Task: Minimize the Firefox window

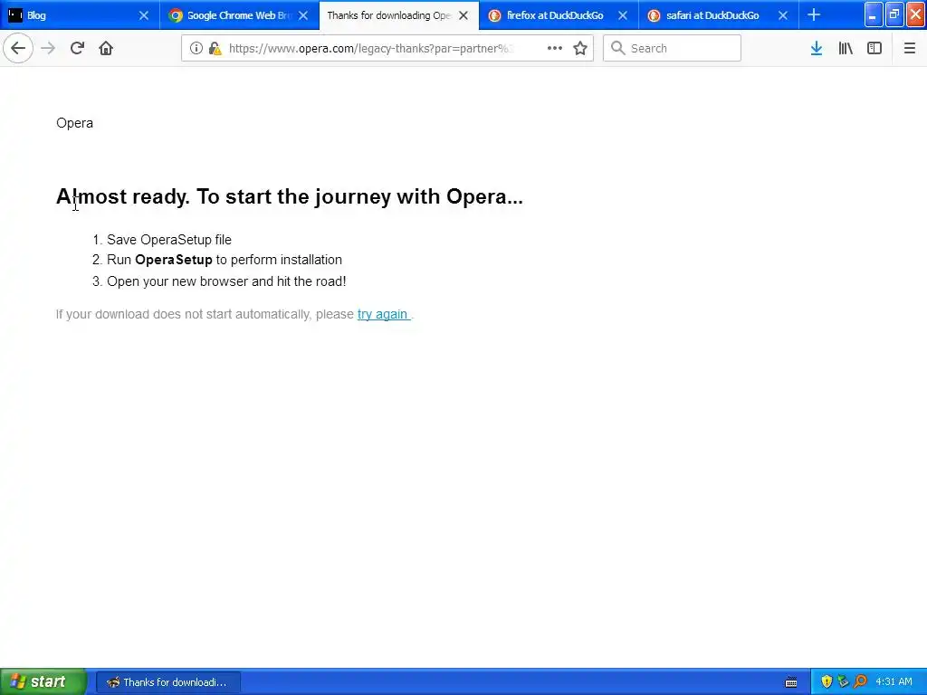Action: pyautogui.click(x=874, y=14)
